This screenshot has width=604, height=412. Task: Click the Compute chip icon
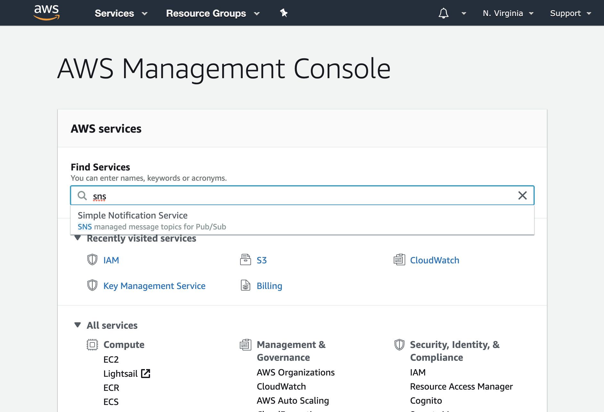[92, 345]
